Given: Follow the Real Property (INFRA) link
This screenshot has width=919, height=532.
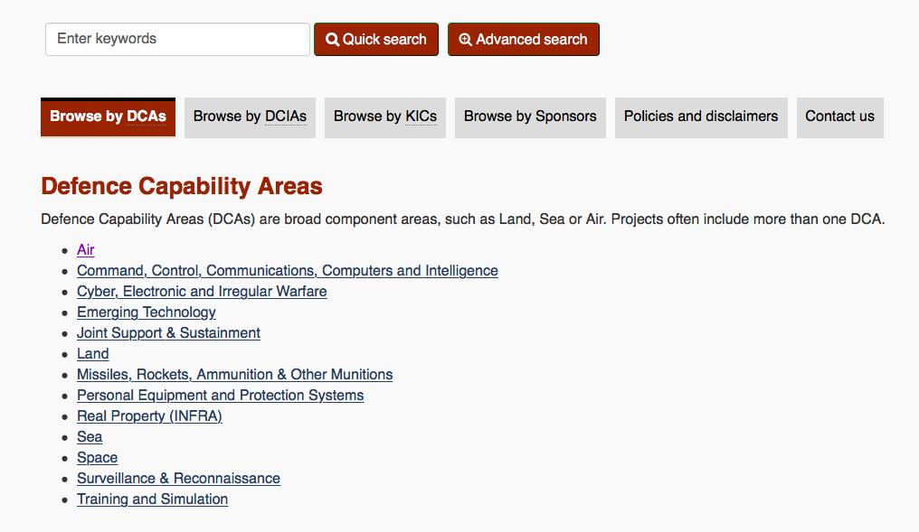Looking at the screenshot, I should pos(149,416).
